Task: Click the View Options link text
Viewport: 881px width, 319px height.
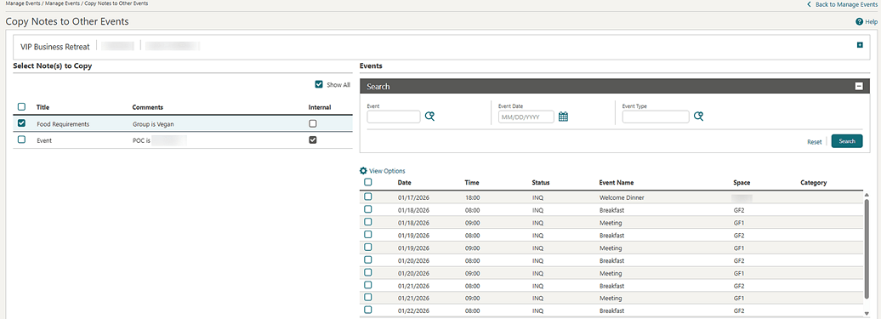Action: click(387, 171)
